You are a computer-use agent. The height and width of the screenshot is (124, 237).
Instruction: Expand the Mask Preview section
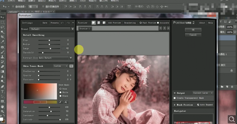175,105
